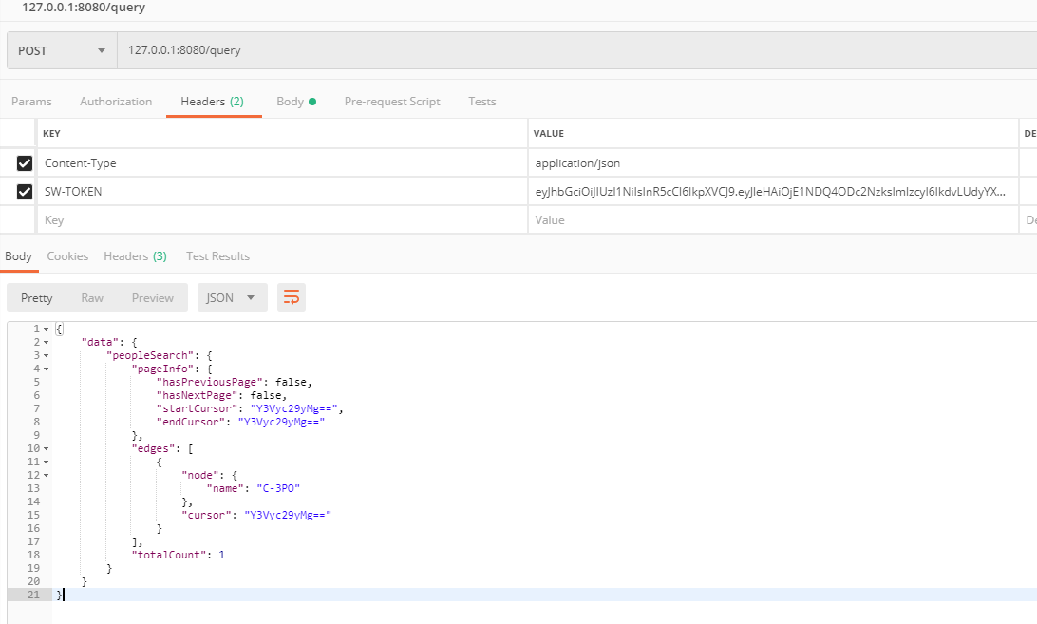Click the empty Value field in new header row
The height and width of the screenshot is (624, 1037).
pyautogui.click(x=773, y=219)
